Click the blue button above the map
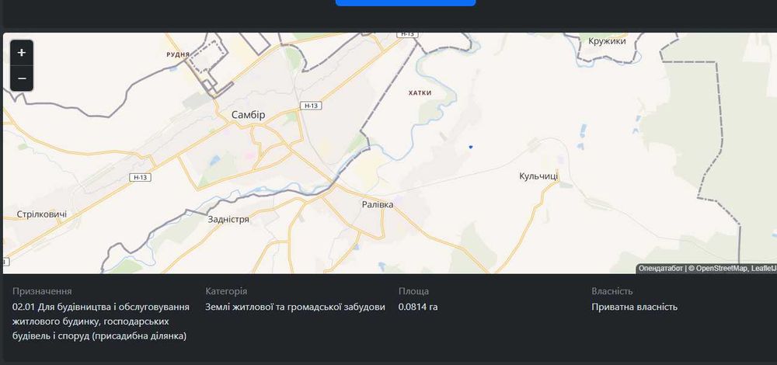Image resolution: width=777 pixels, height=365 pixels. click(x=405, y=2)
